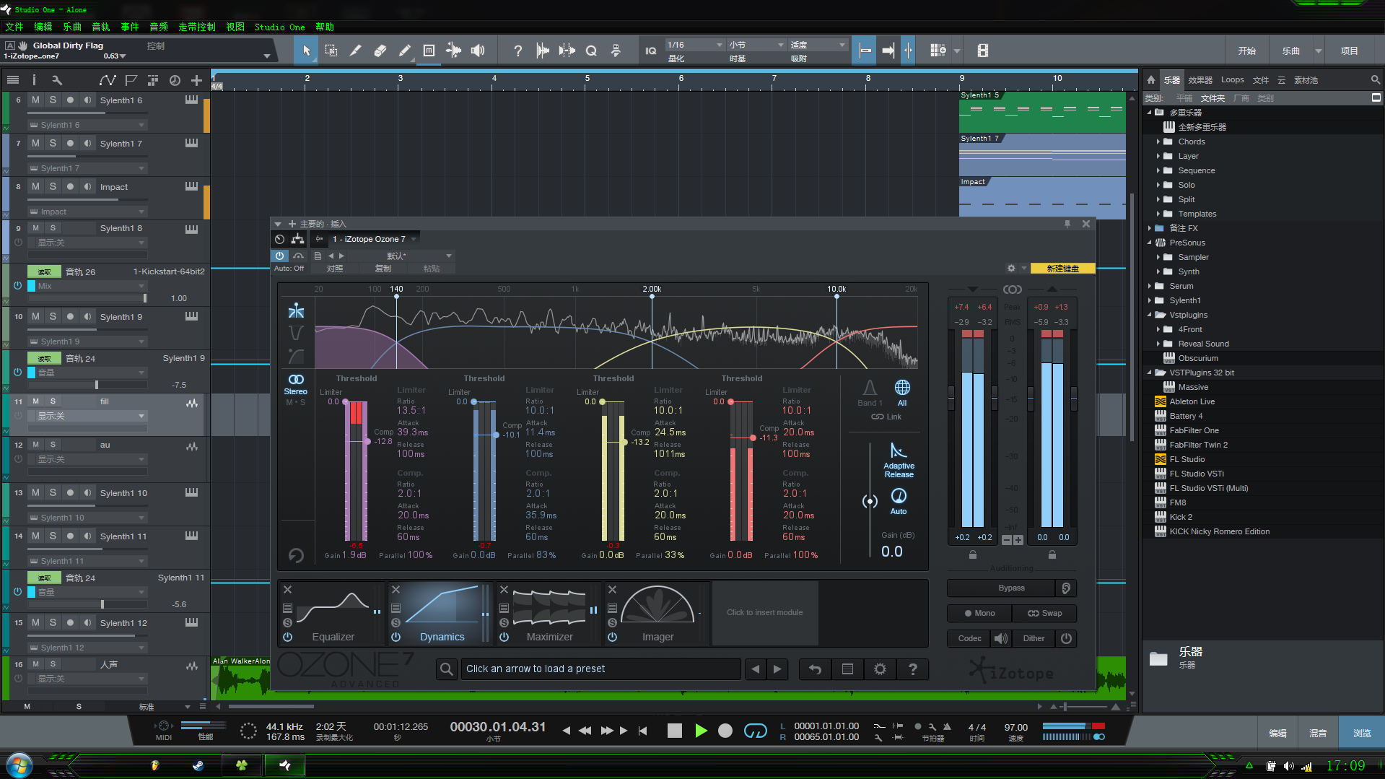Click the Play button in transport
This screenshot has width=1385, height=779.
tap(701, 731)
